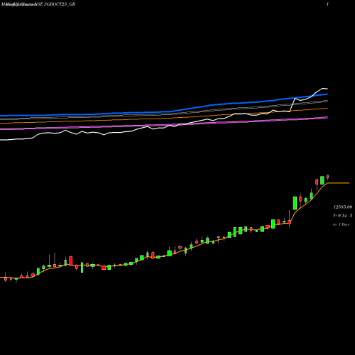Viewport: 355px width, 355px height.
Task: Click the 12585.00 price label
Action: pos(343,207)
